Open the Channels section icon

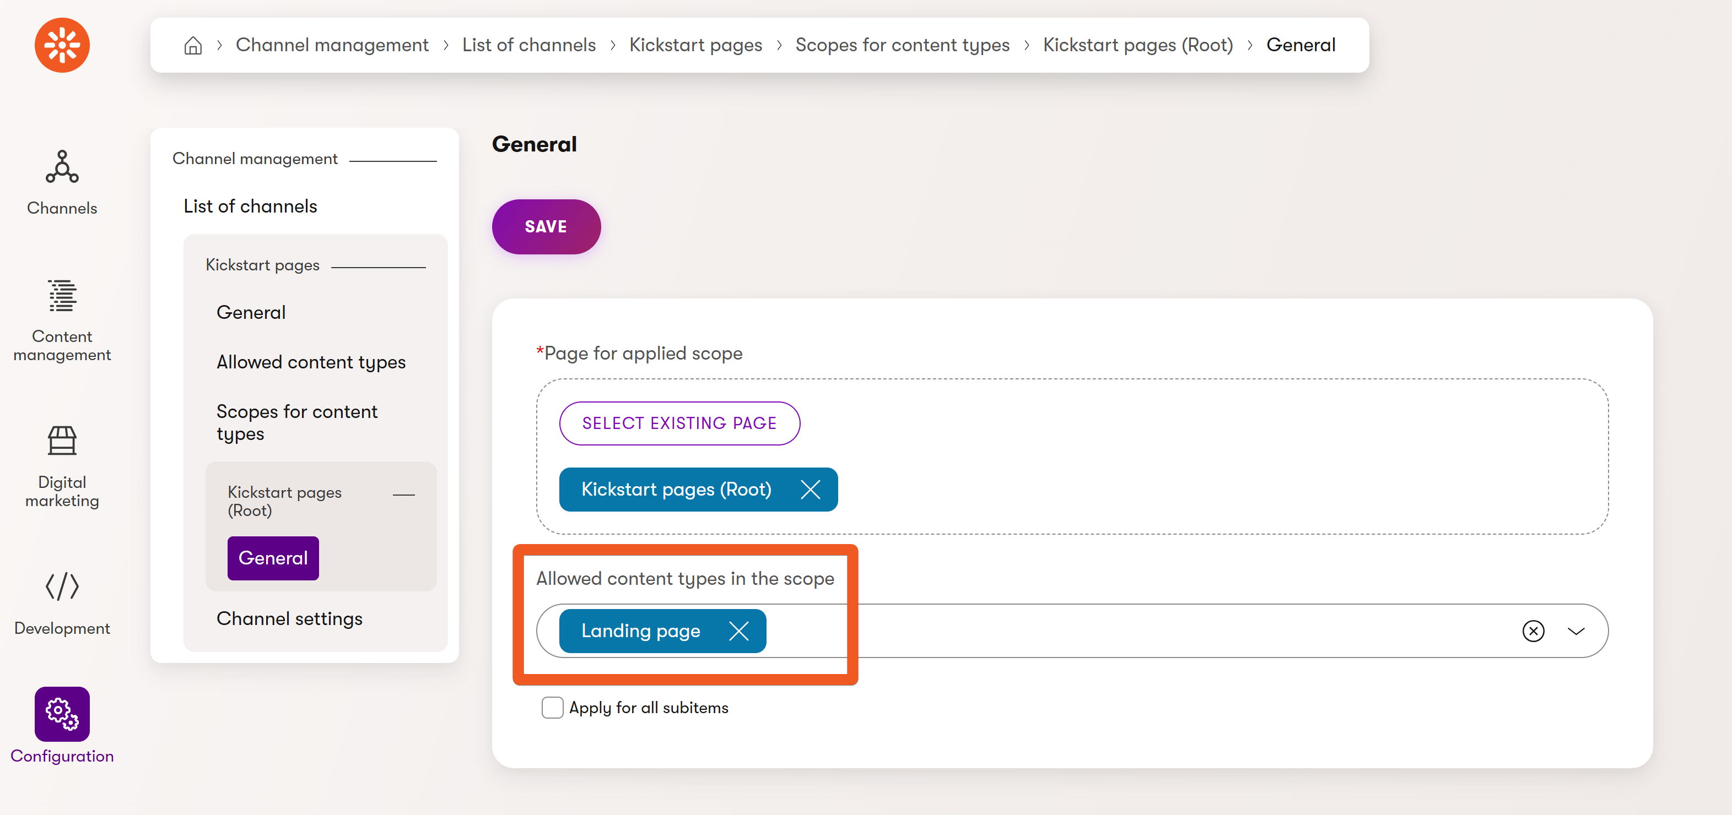click(x=62, y=167)
